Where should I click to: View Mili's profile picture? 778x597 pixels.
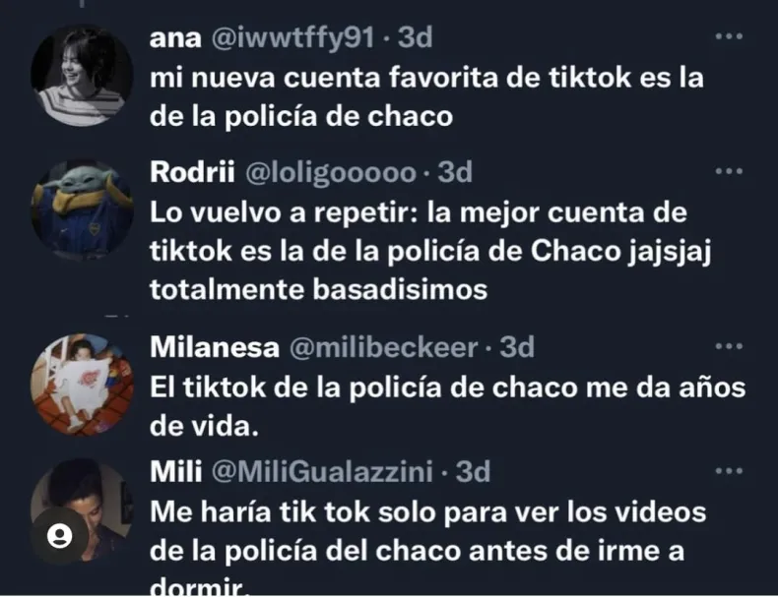tap(82, 509)
